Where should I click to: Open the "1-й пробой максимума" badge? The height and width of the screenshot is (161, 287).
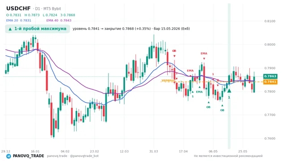click(x=38, y=29)
